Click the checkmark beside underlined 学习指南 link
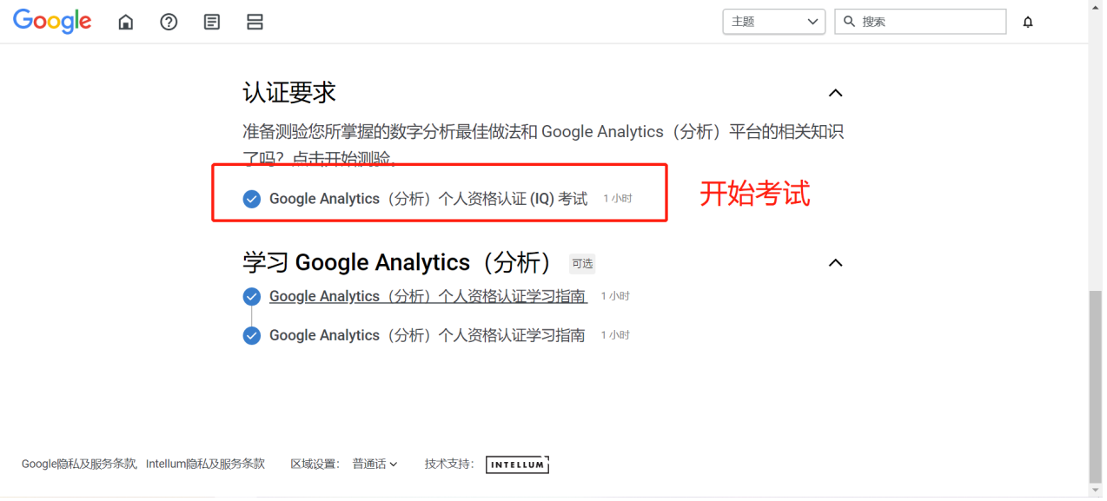The height and width of the screenshot is (501, 1107). 251,296
